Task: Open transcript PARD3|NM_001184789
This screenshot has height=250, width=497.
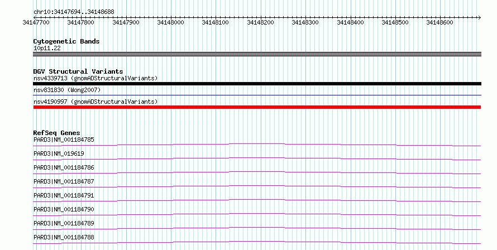Action: (64, 223)
